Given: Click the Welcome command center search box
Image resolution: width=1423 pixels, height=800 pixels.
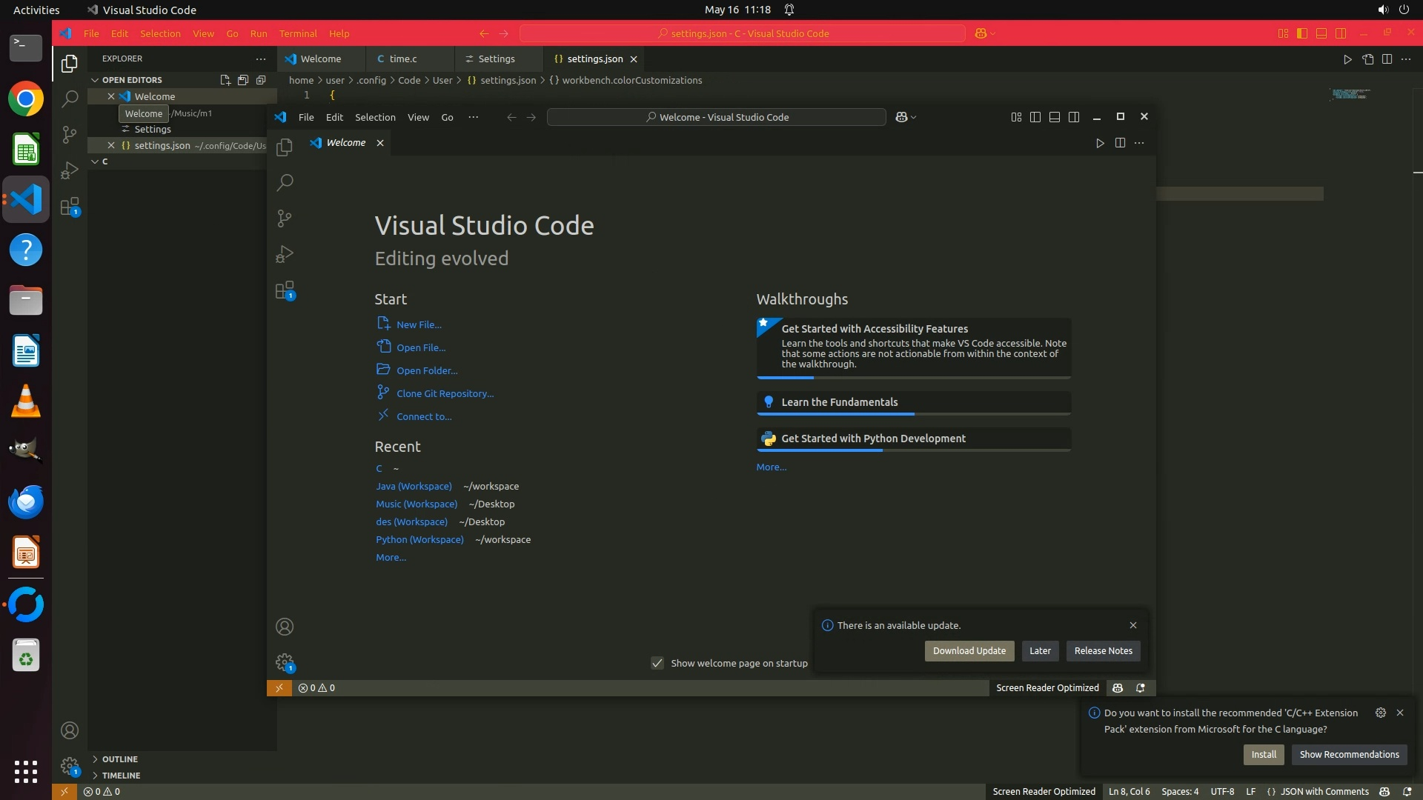Looking at the screenshot, I should click(x=716, y=117).
